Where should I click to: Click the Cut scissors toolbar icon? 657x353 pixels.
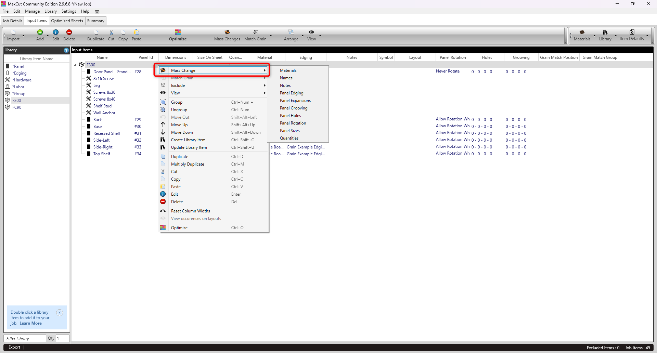[x=111, y=32]
